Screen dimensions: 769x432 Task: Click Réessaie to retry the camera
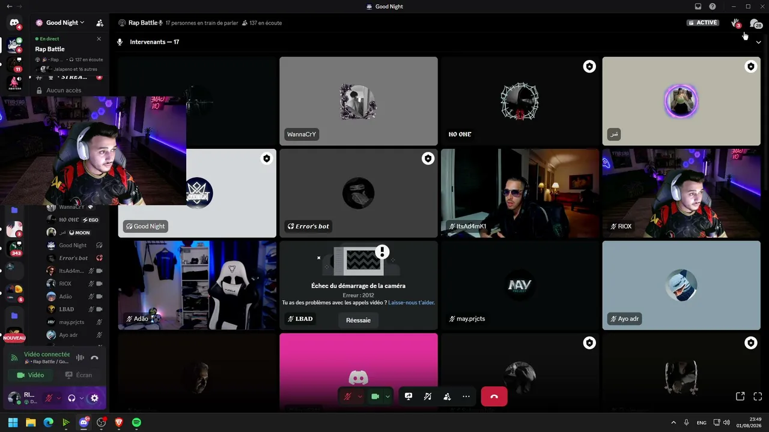(x=358, y=320)
